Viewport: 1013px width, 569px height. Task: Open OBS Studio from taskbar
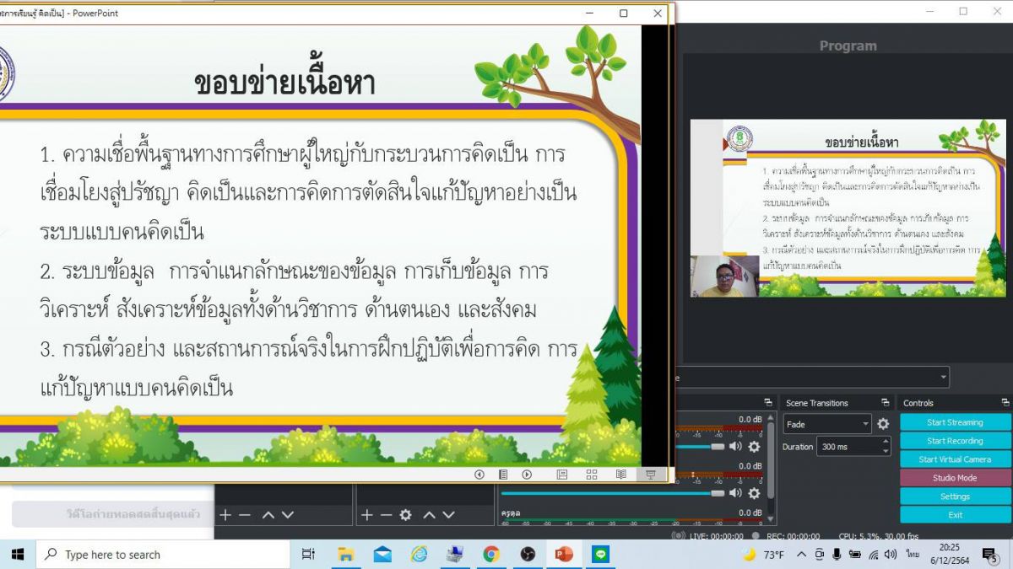[528, 555]
